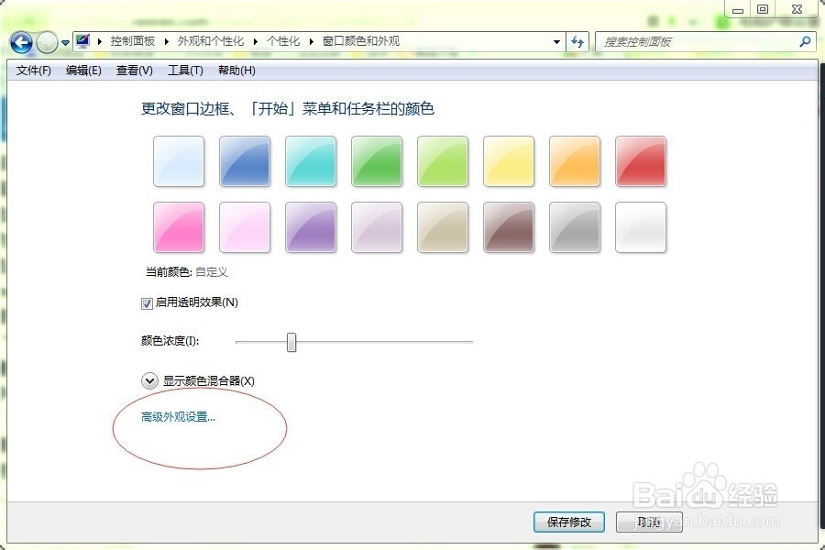Select the tan beige color swatch
Viewport: 825px width, 550px height.
443,227
